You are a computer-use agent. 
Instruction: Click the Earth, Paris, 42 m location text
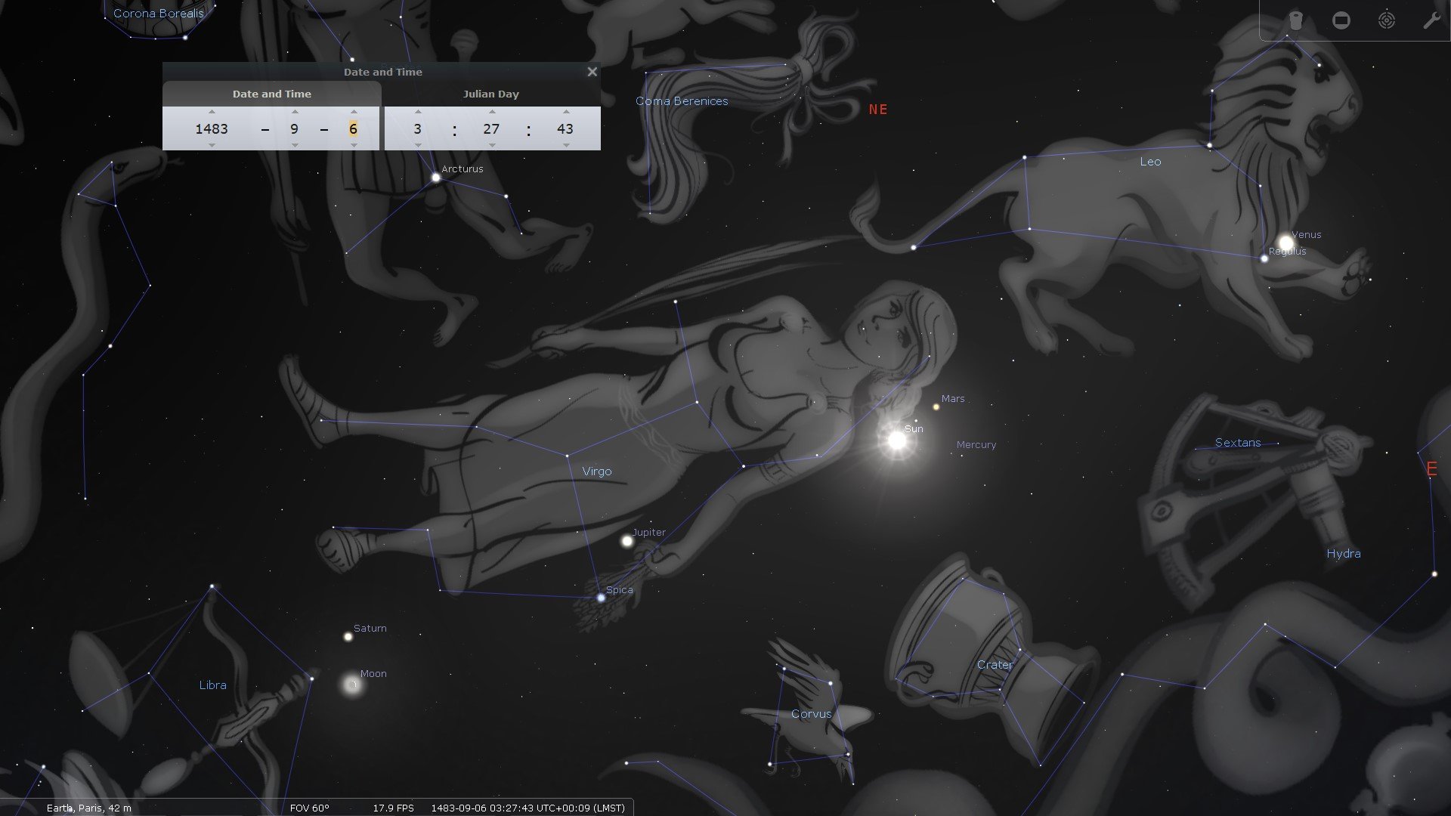pos(89,808)
